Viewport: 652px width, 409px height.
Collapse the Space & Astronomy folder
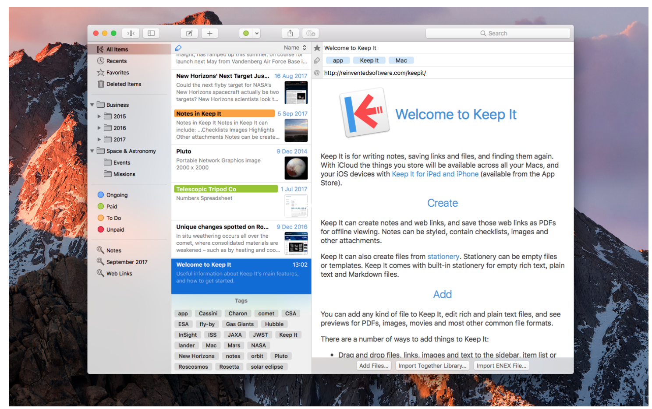[x=92, y=151]
